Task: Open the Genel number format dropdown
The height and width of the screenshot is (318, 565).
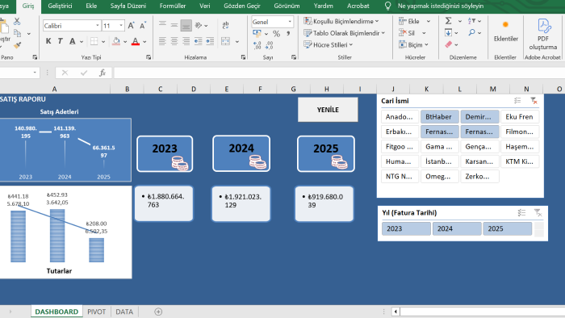Action: pos(290,22)
